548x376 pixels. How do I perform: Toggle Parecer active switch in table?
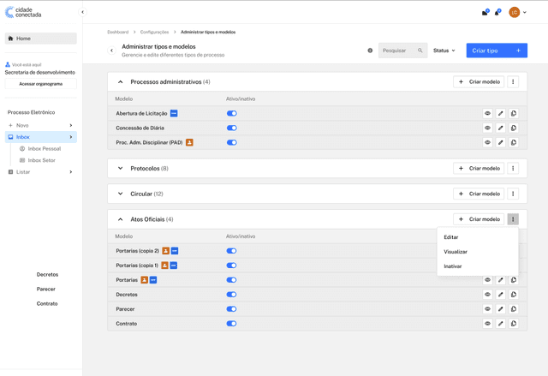click(x=232, y=309)
